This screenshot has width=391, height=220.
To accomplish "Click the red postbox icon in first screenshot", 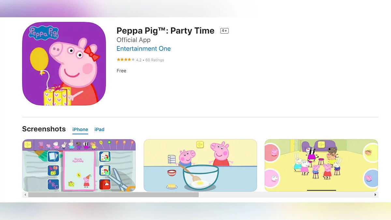I will [x=105, y=184].
